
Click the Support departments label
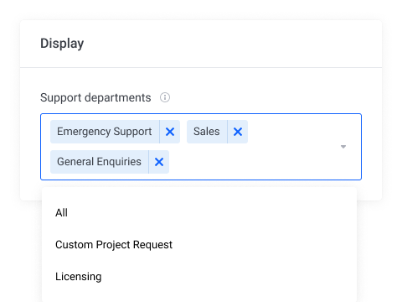[95, 98]
